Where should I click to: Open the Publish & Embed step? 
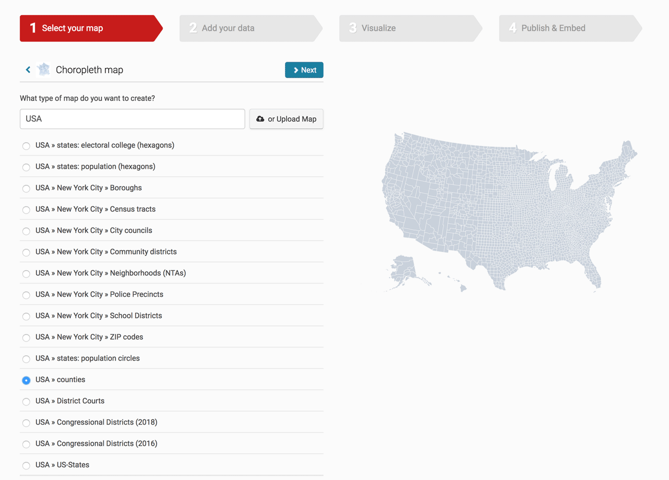pyautogui.click(x=570, y=28)
